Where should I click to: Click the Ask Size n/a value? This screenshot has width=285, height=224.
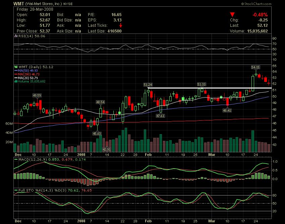[78, 31]
